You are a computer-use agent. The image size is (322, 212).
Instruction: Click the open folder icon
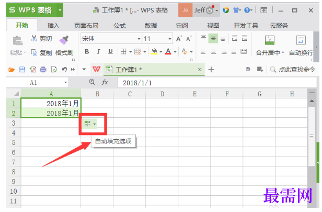tap(11, 70)
